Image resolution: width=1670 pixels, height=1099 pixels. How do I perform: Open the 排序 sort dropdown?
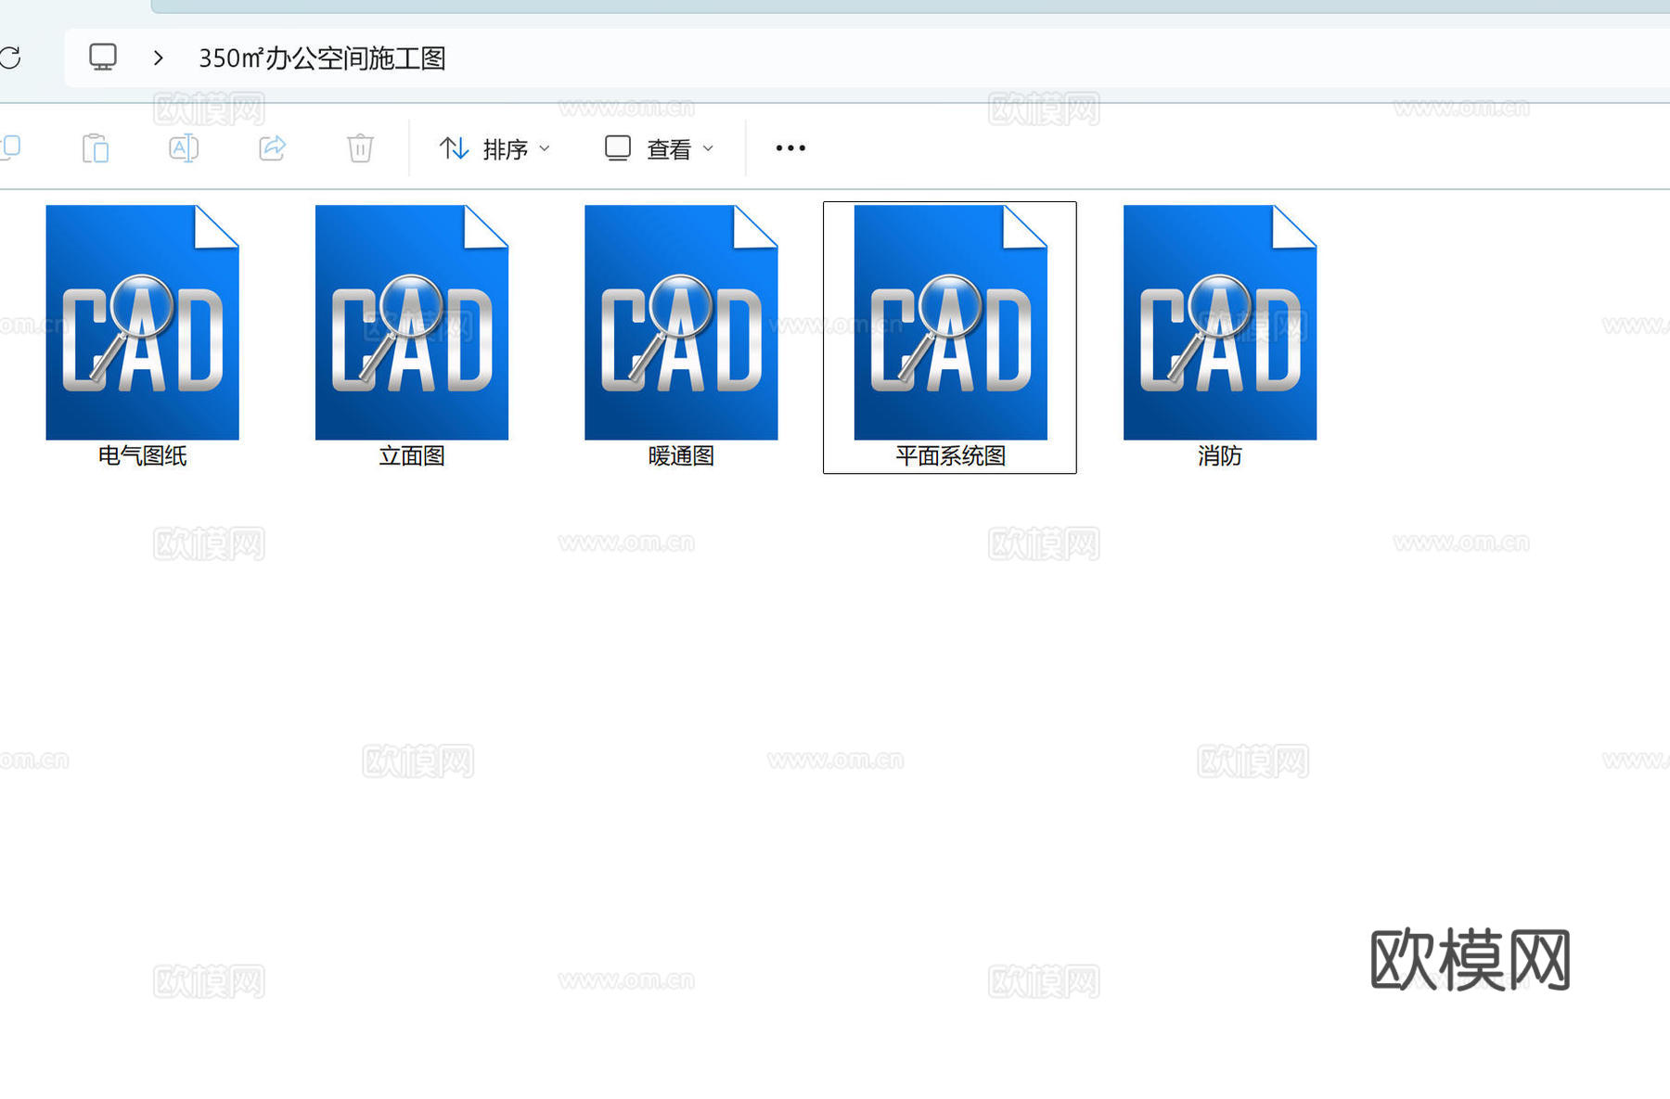495,148
